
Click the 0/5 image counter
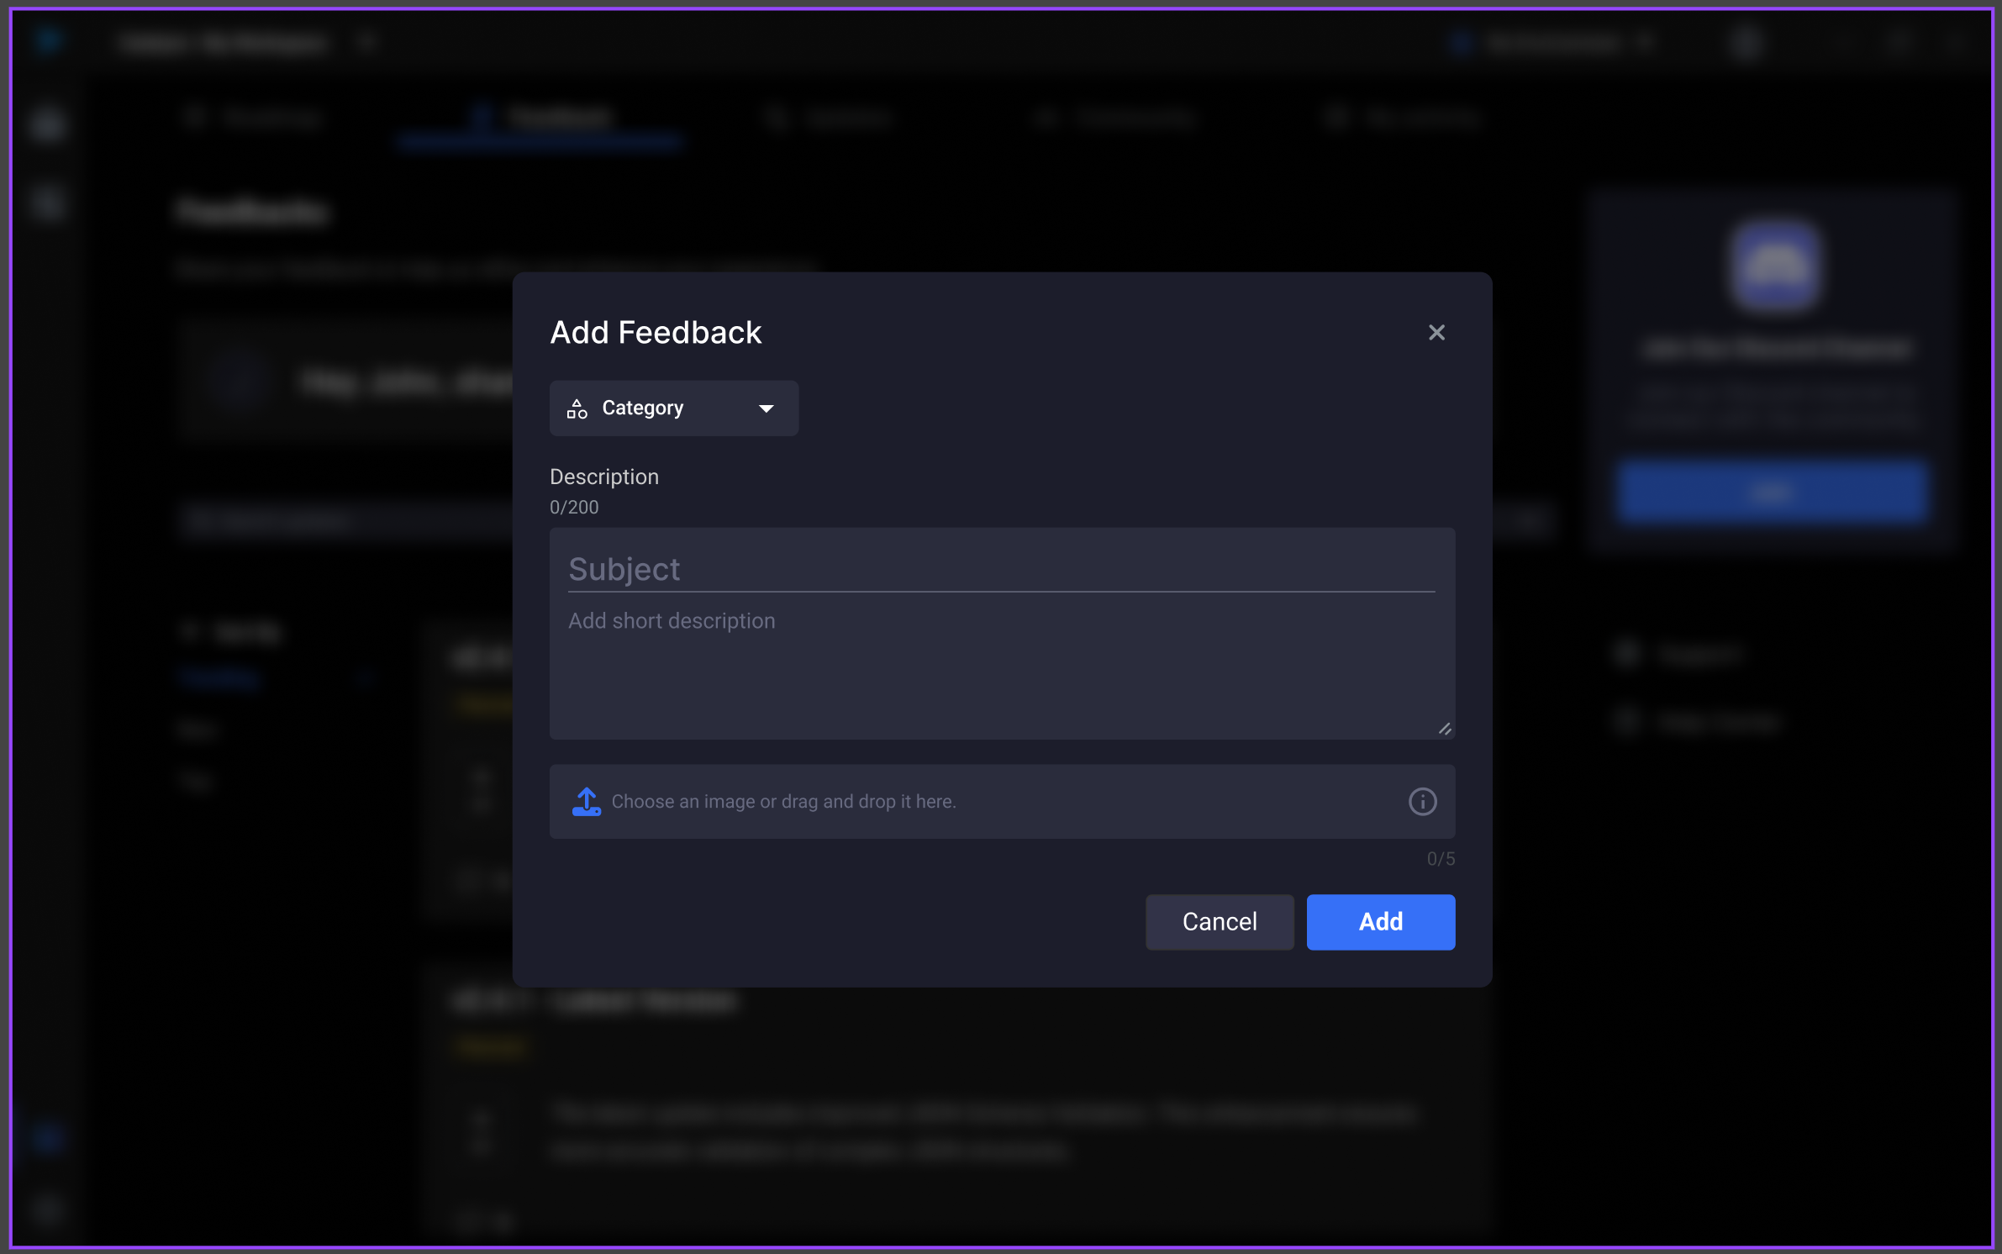click(1440, 859)
